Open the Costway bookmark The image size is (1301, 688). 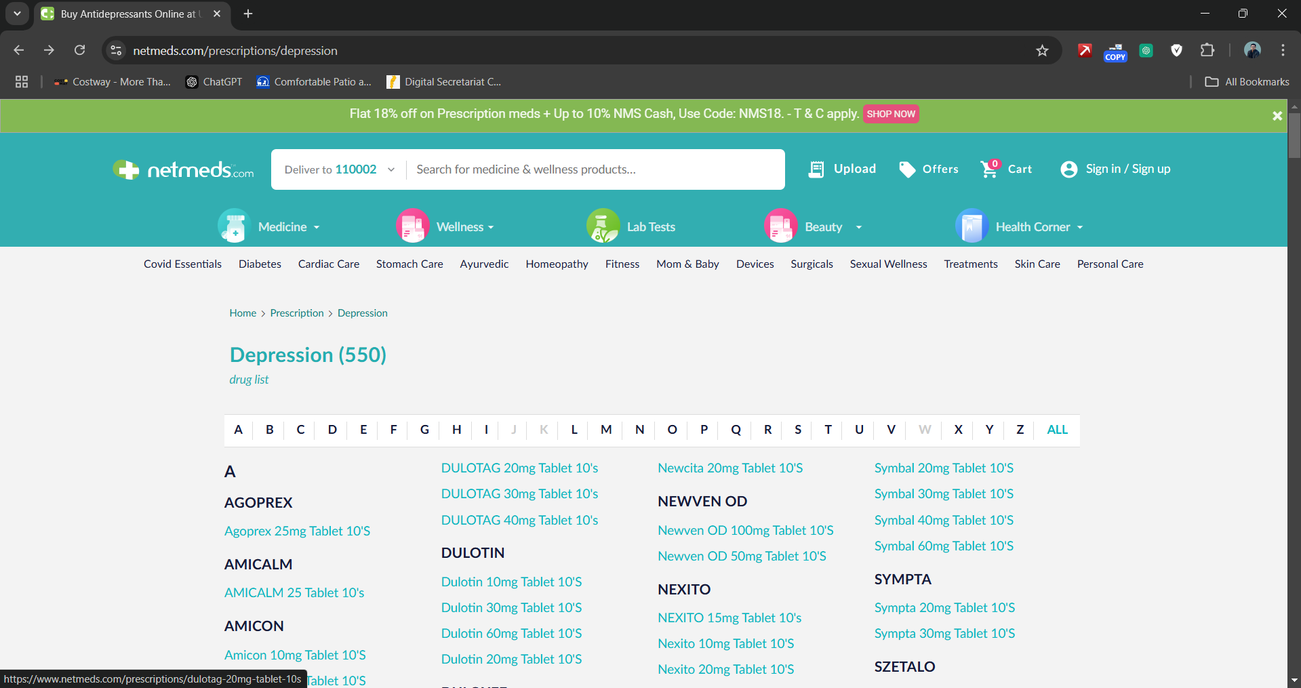coord(113,82)
